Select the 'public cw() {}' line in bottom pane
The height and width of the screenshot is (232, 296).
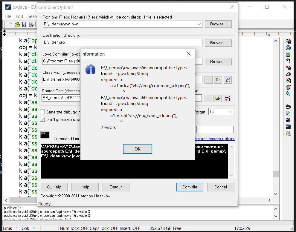pyautogui.click(x=13, y=208)
